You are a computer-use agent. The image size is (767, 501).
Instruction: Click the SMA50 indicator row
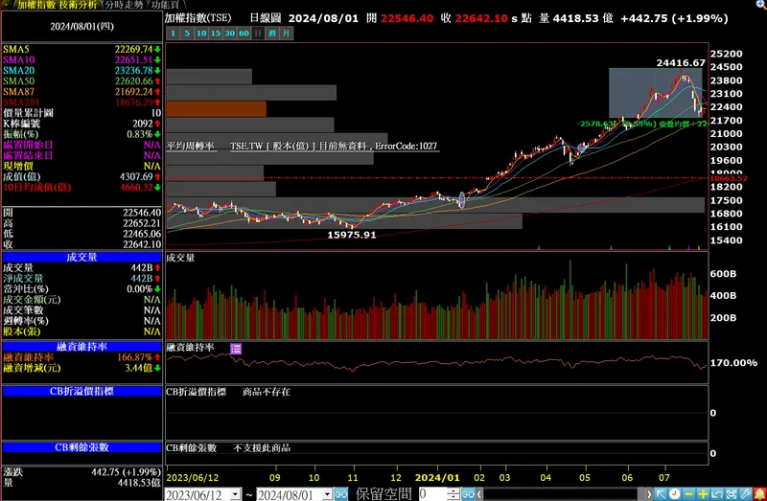coord(81,81)
